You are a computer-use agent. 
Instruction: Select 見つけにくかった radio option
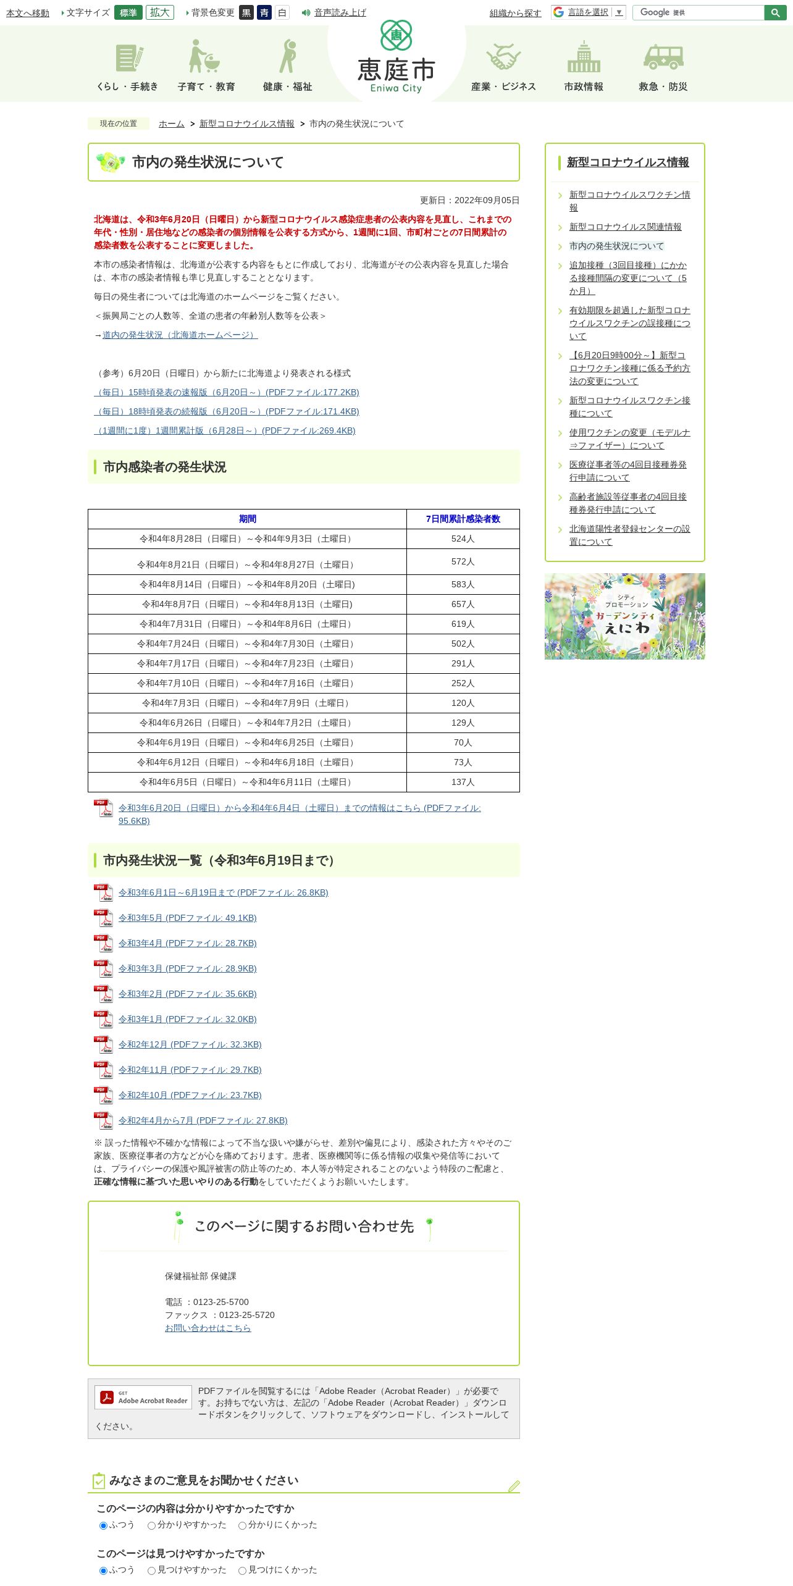point(242,1571)
